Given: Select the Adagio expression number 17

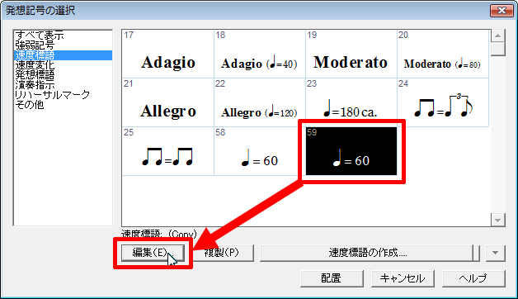Looking at the screenshot, I should point(168,55).
